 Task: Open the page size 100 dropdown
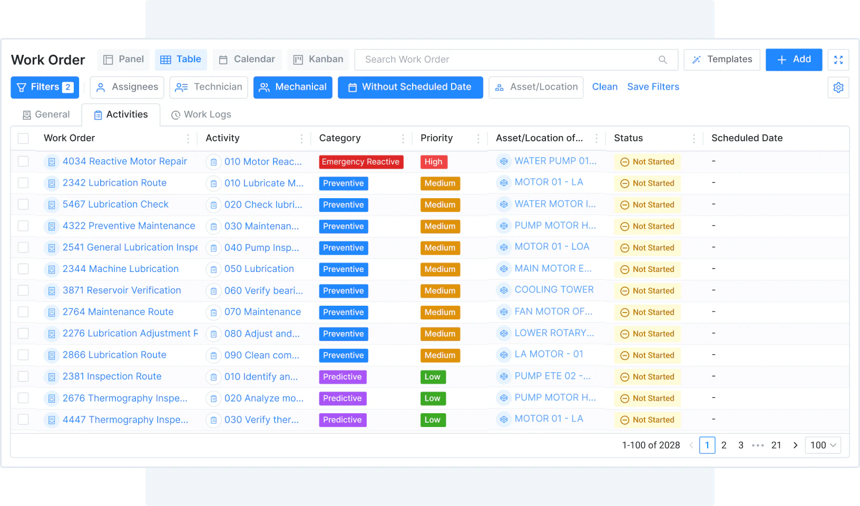823,445
